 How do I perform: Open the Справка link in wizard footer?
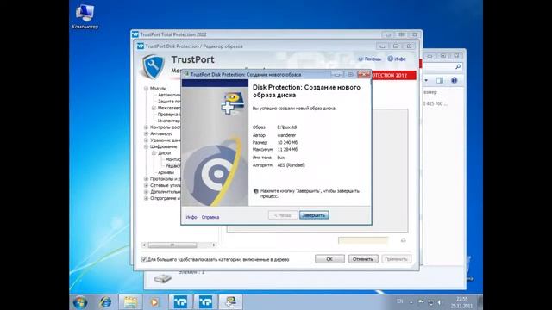coord(210,217)
